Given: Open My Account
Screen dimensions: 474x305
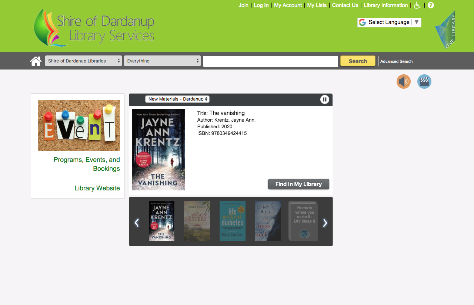Looking at the screenshot, I should (x=288, y=5).
